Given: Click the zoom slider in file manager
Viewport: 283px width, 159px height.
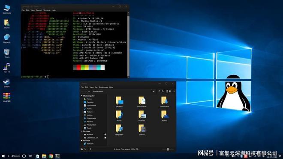Looking at the screenshot, I should (x=168, y=149).
